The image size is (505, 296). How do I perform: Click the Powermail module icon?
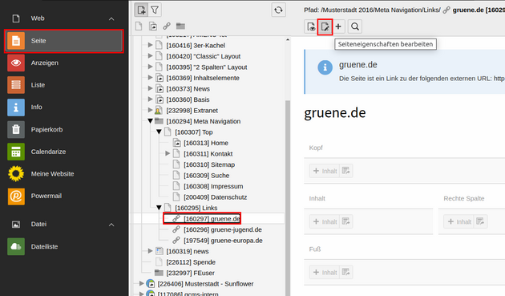(x=16, y=196)
